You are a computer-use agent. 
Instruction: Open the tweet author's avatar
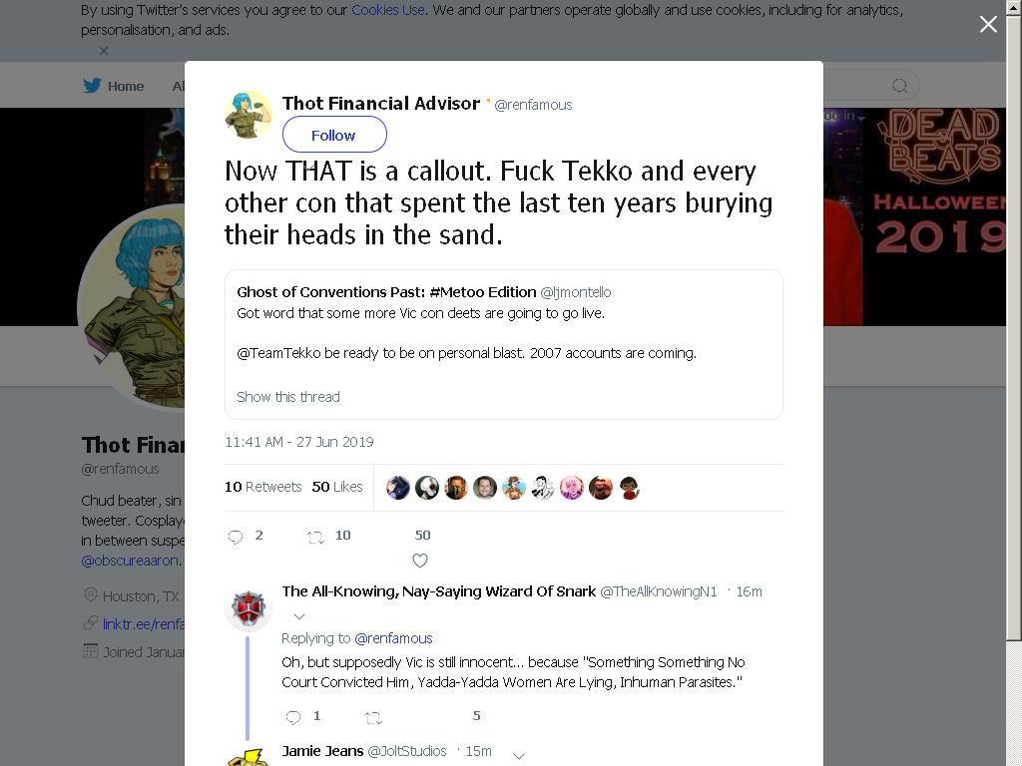[x=249, y=115]
